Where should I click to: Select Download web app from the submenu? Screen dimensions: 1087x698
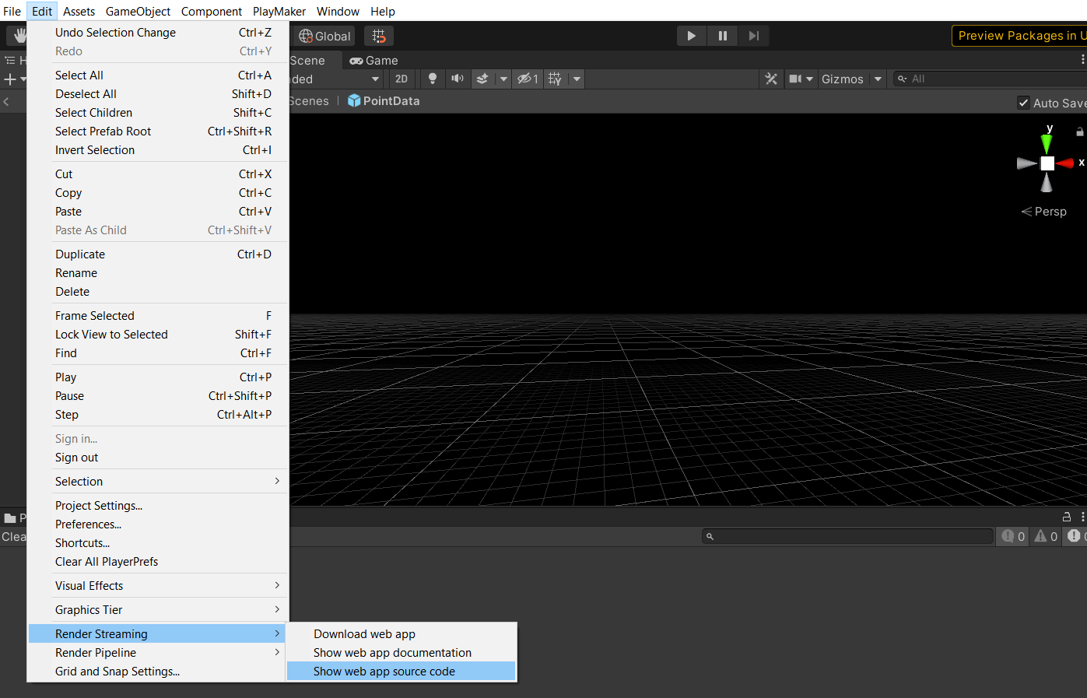[x=364, y=633]
